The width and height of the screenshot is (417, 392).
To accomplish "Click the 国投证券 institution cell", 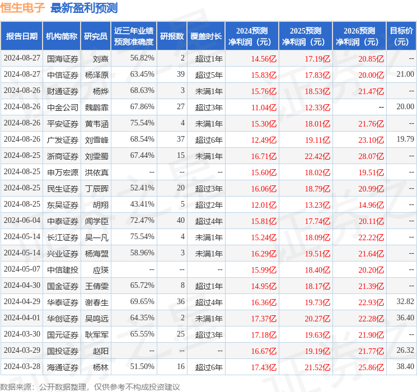I will point(63,351).
